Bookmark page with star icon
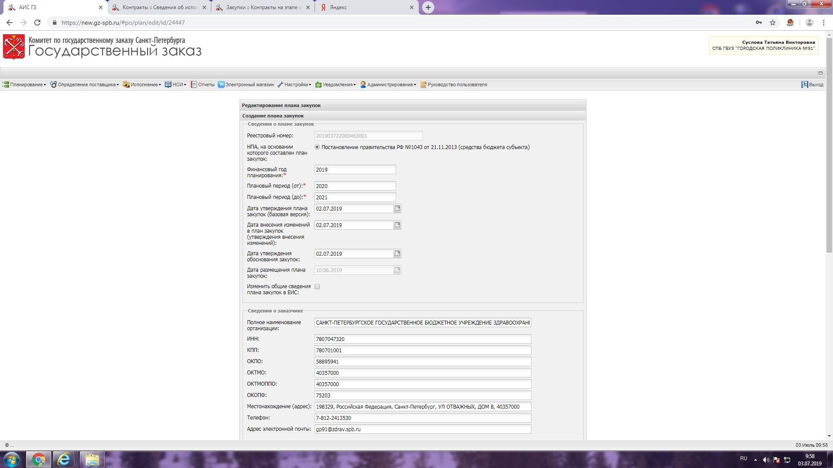The height and width of the screenshot is (468, 833). point(773,23)
